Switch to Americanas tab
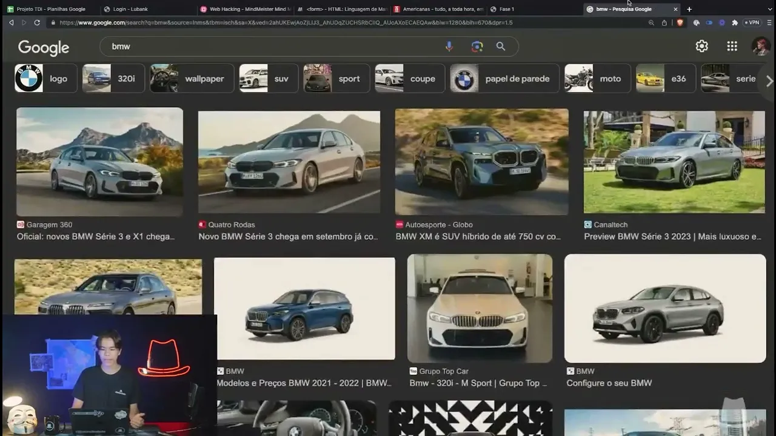776x436 pixels. point(438,9)
